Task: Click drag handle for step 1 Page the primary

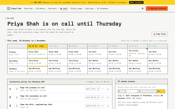Action: point(17,89)
